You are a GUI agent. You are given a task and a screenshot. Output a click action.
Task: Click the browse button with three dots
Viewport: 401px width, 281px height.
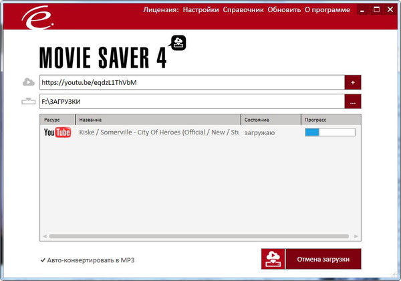click(x=353, y=102)
